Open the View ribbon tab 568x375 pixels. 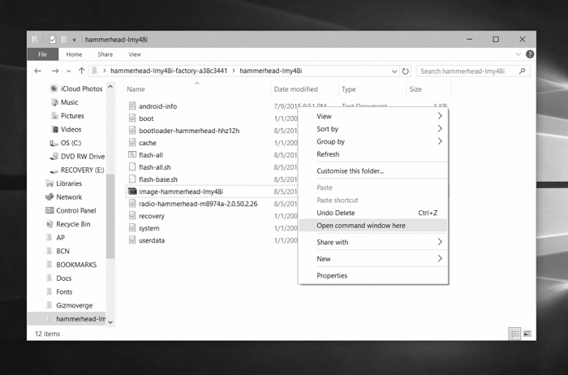(x=135, y=54)
